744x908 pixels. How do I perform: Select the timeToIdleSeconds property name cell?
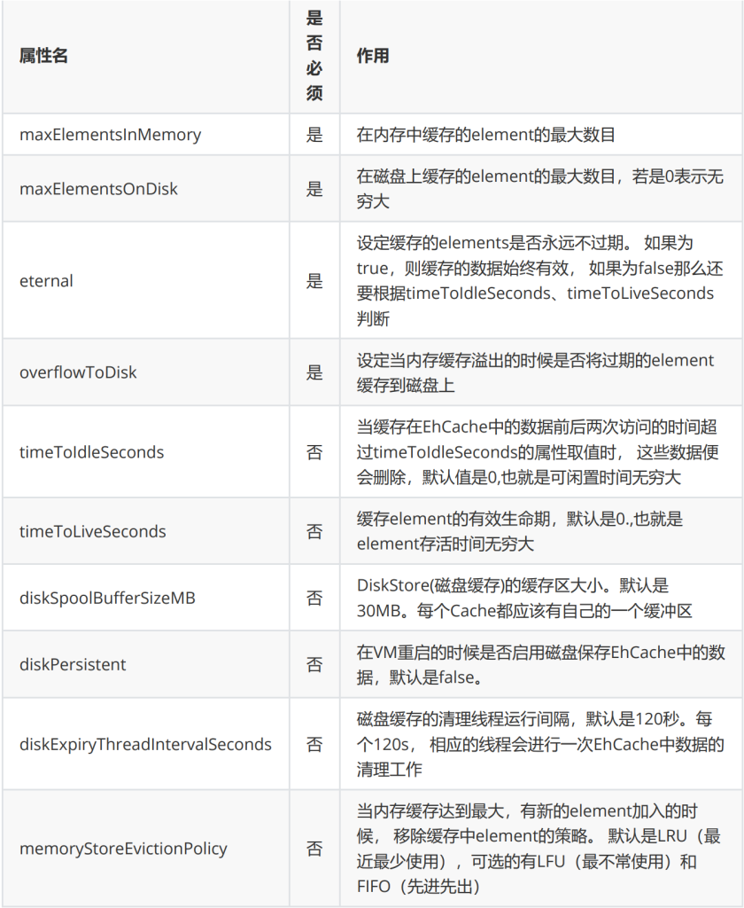pyautogui.click(x=146, y=451)
